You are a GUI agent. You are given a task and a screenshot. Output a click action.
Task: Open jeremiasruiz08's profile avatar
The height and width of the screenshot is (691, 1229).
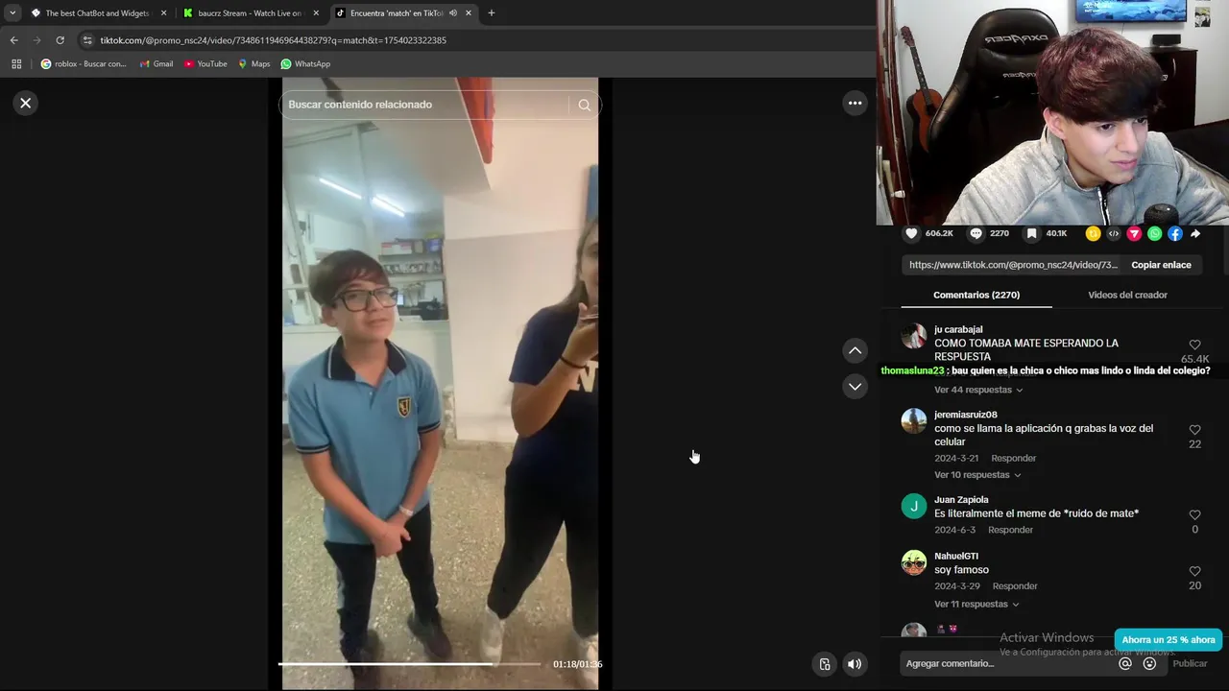(914, 421)
